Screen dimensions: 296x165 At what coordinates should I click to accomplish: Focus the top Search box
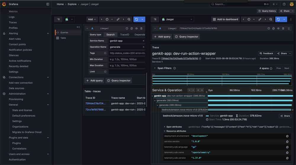[x=240, y=4]
